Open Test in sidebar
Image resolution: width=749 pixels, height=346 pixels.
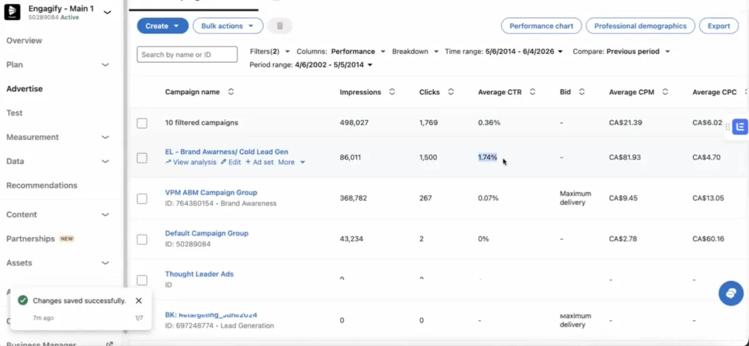coord(14,113)
